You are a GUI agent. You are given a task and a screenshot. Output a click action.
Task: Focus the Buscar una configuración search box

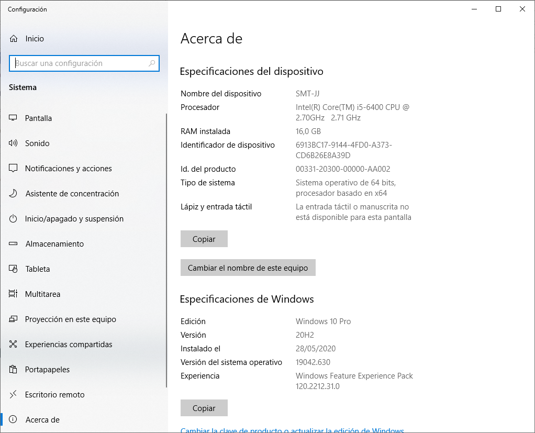[81, 63]
